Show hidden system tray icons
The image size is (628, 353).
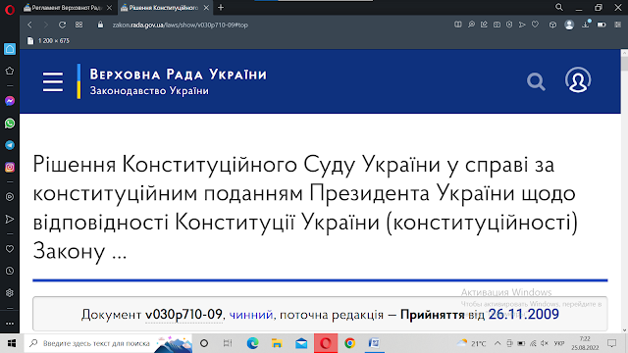click(x=497, y=343)
